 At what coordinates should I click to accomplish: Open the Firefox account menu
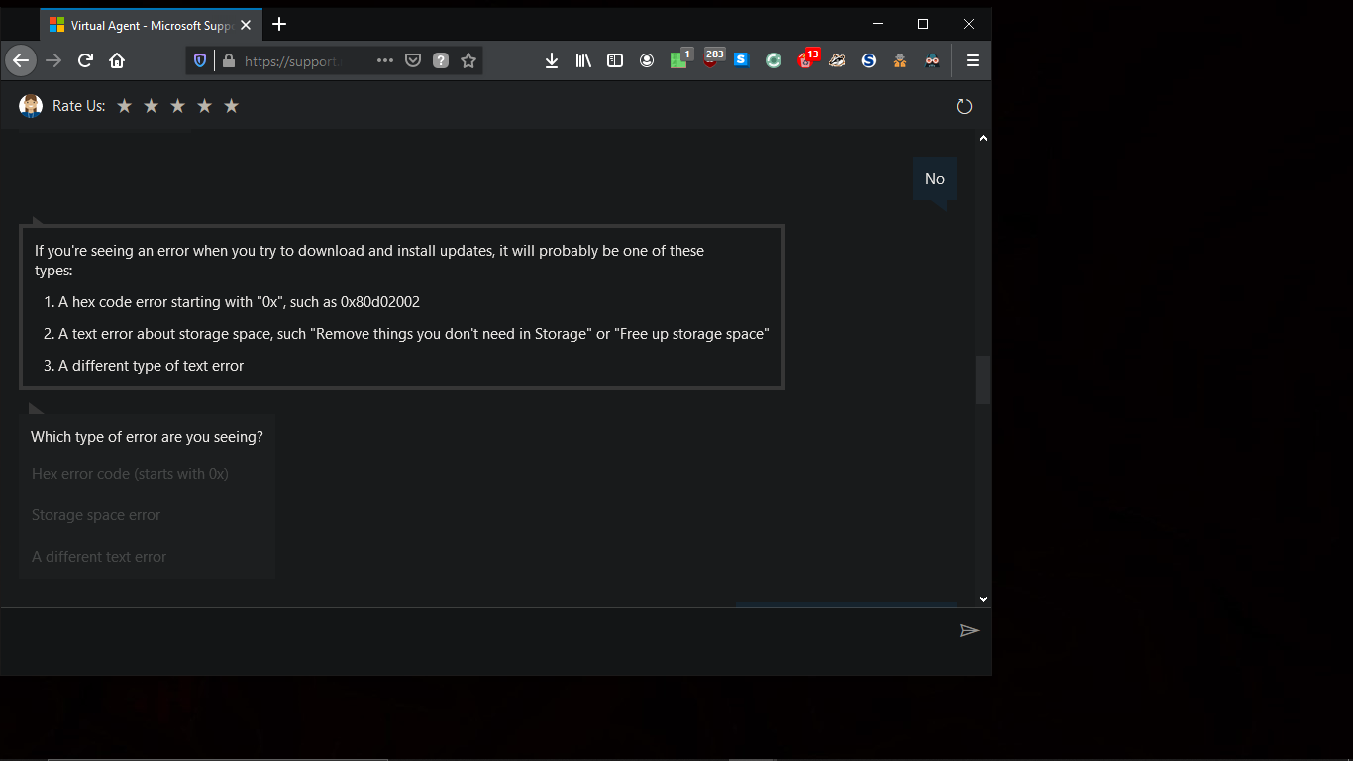[647, 60]
